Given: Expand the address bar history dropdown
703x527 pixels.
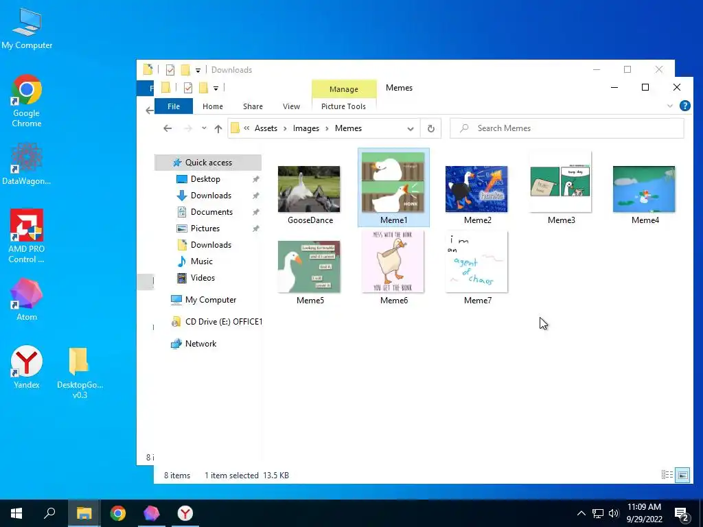Looking at the screenshot, I should click(411, 128).
